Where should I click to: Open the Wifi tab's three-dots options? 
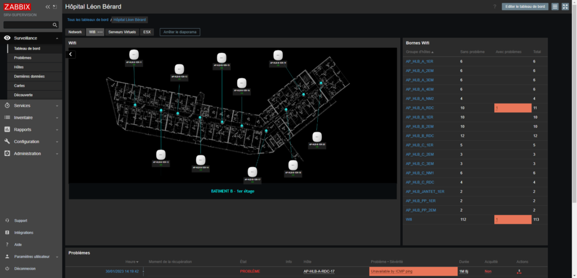(100, 32)
